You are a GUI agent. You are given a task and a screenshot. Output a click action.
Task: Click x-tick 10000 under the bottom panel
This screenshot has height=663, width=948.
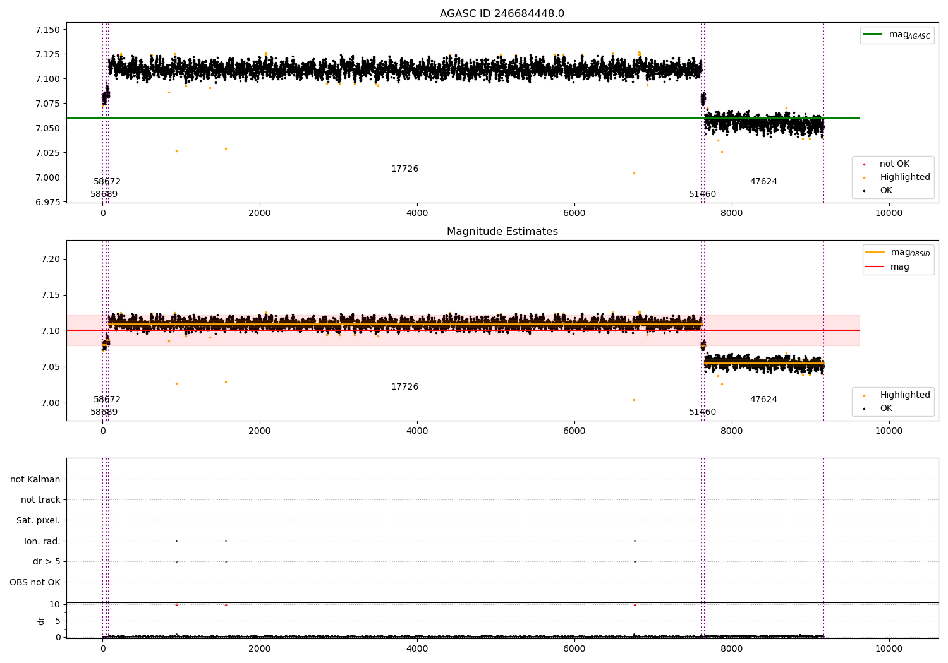coord(889,649)
